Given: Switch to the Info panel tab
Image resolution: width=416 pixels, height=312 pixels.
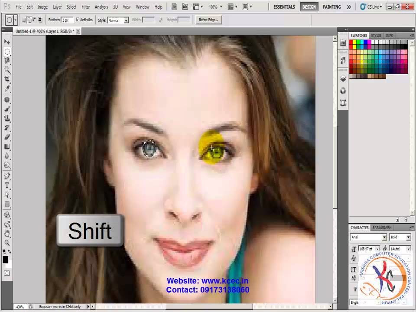Looking at the screenshot, I should point(390,36).
